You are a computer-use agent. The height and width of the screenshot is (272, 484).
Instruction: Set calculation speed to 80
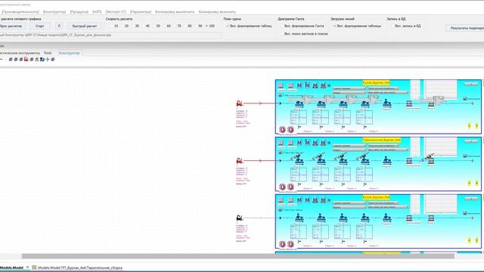tap(188, 26)
